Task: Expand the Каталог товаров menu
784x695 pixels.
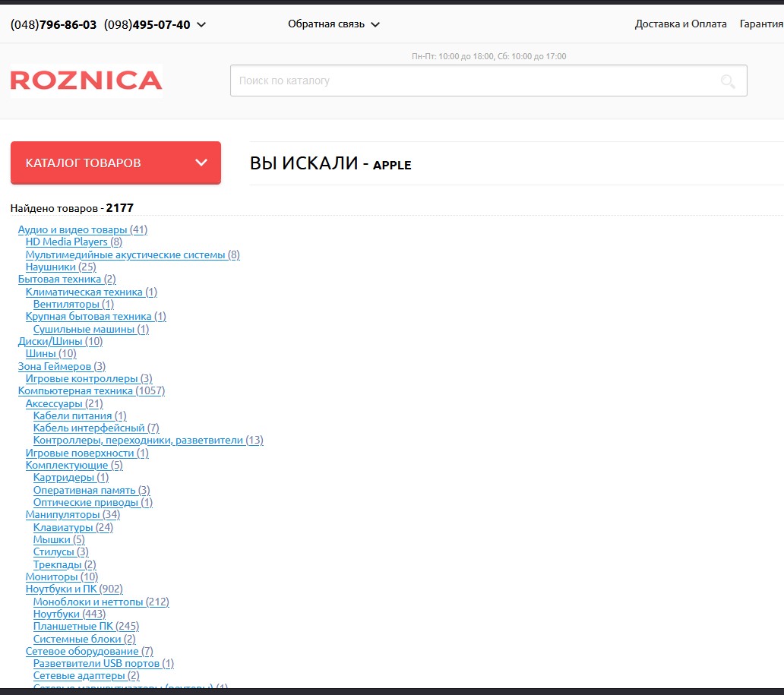Action: [x=115, y=163]
